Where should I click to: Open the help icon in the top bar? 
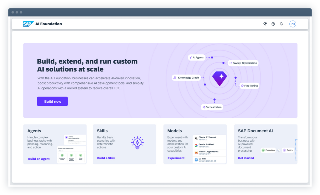[x=273, y=24]
